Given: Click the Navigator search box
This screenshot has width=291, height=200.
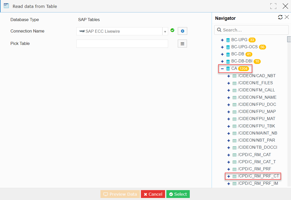Looking at the screenshot, I should 251,30.
